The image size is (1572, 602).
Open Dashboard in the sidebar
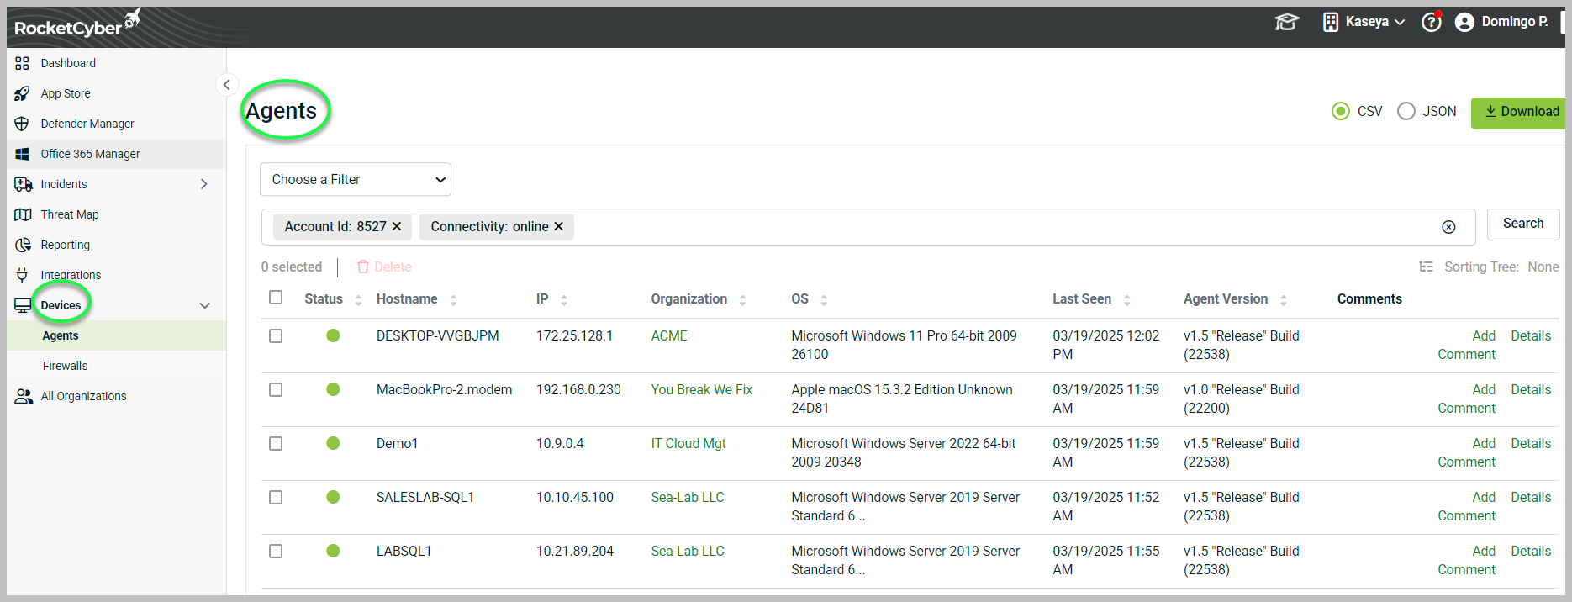pos(68,63)
